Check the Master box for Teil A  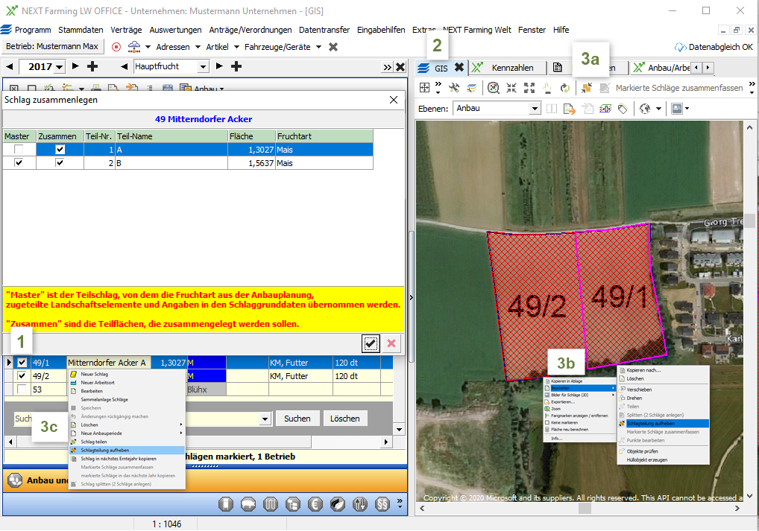[19, 150]
